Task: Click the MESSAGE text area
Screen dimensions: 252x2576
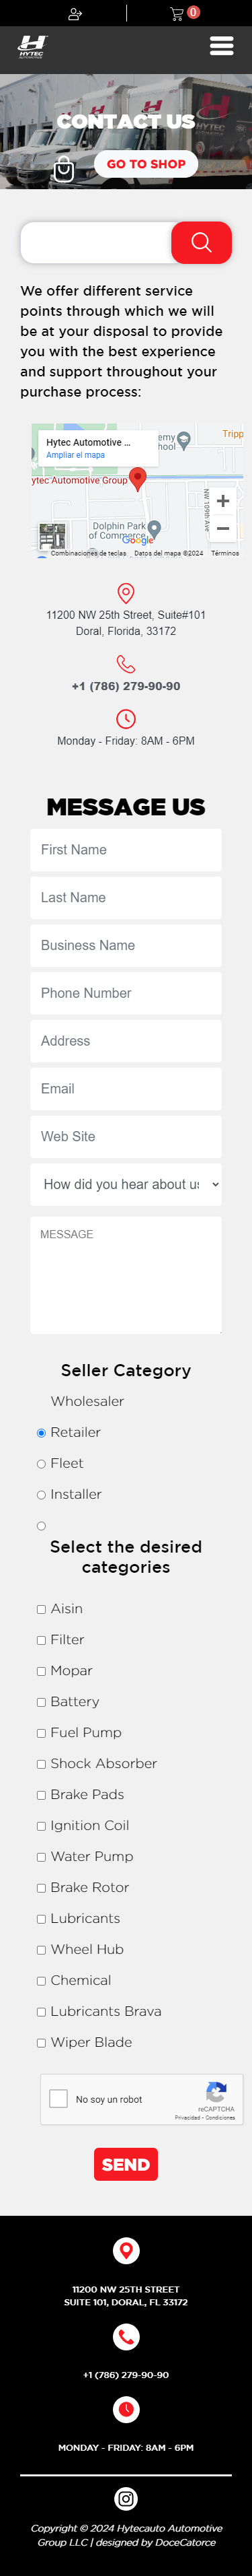Action: tap(126, 1275)
